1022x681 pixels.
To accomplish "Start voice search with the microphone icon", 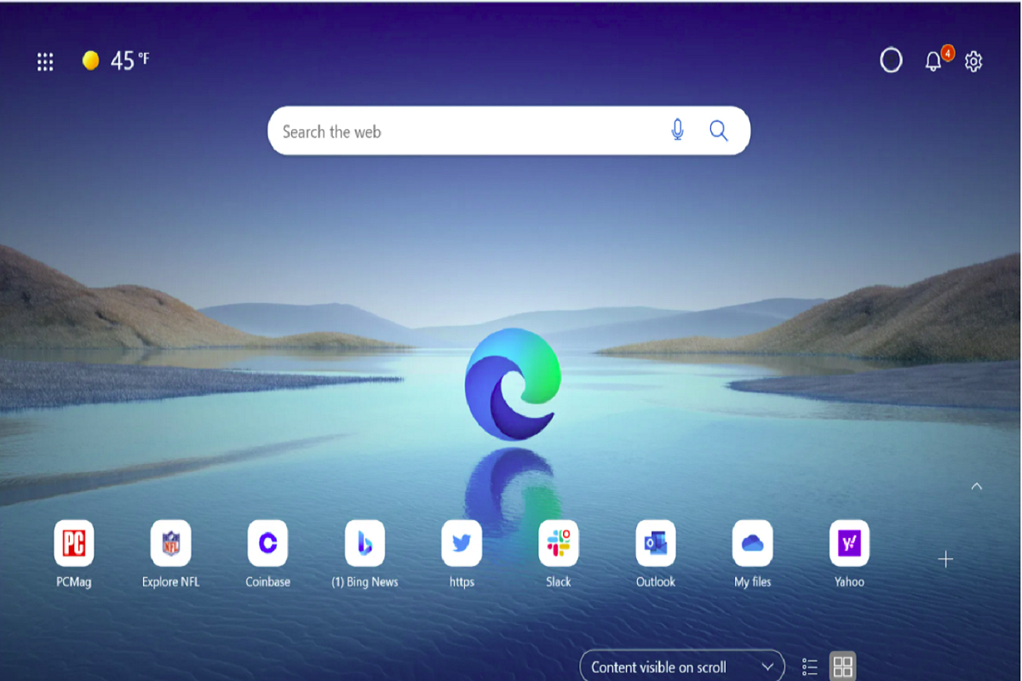I will [x=677, y=130].
